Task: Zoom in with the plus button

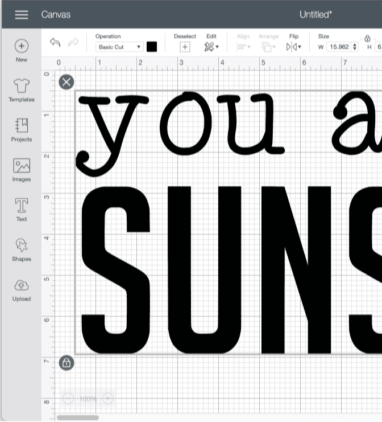Action: [x=108, y=399]
